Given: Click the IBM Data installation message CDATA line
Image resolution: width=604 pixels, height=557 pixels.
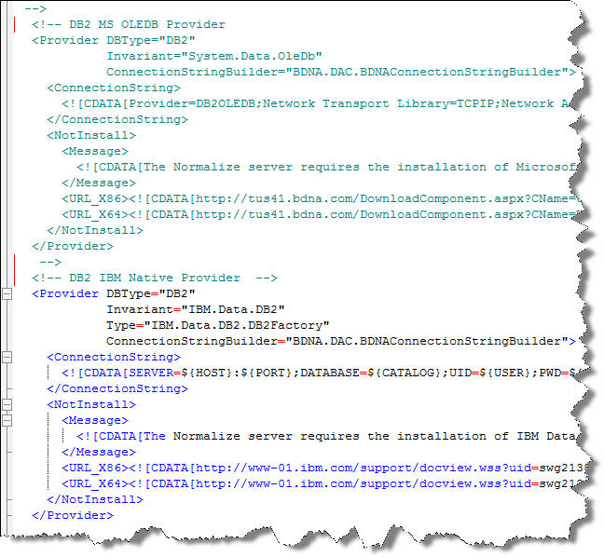Looking at the screenshot, I should (326, 437).
